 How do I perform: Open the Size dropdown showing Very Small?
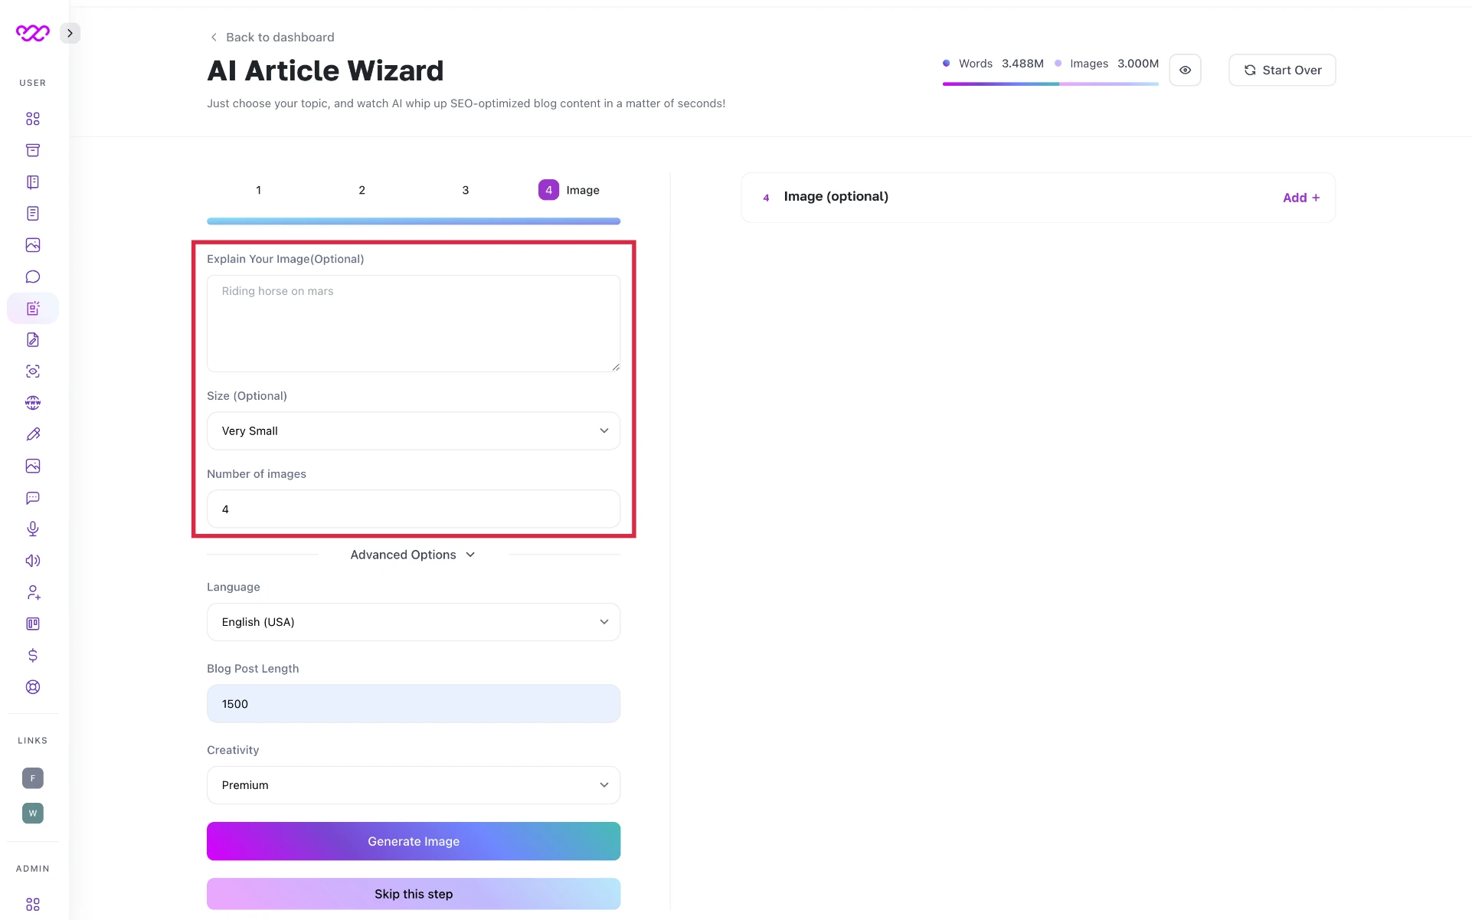click(x=414, y=431)
